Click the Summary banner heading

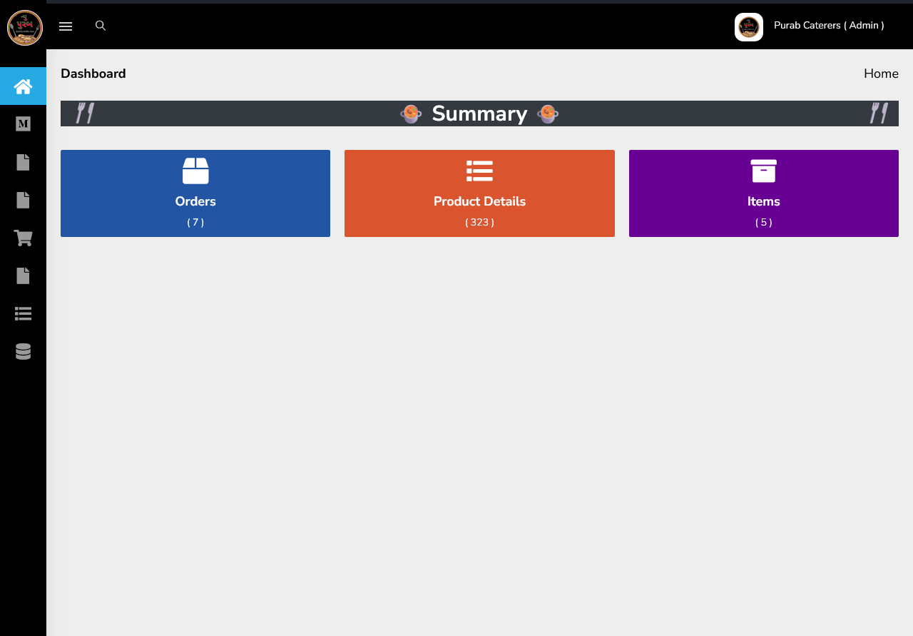pyautogui.click(x=479, y=113)
